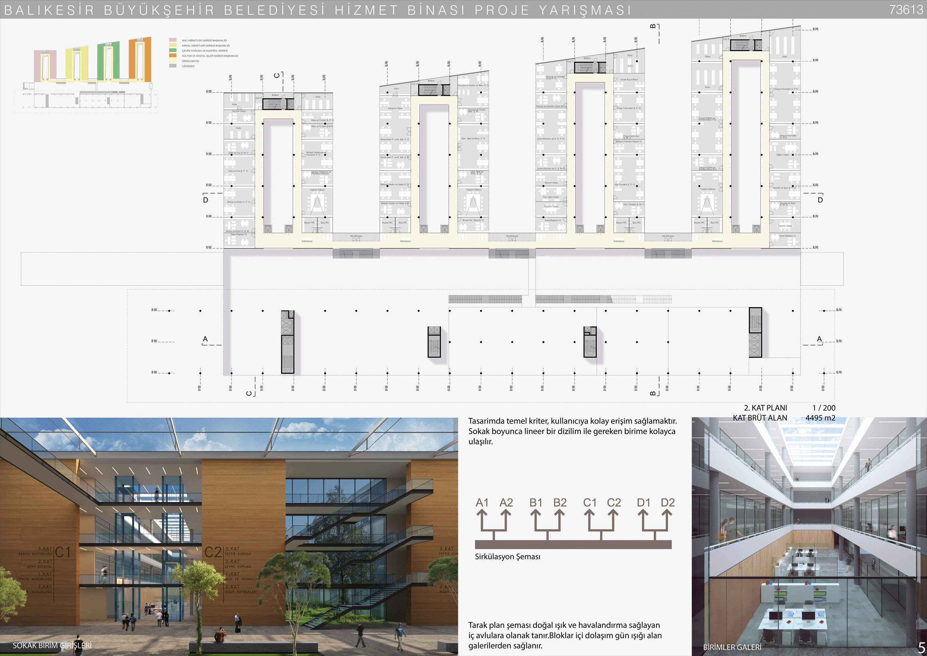
Task: Click the green Çevre Koruma legend swatch
Action: (173, 50)
